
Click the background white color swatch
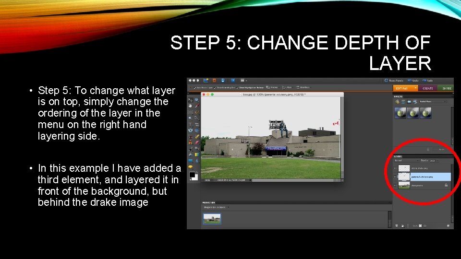(x=196, y=178)
